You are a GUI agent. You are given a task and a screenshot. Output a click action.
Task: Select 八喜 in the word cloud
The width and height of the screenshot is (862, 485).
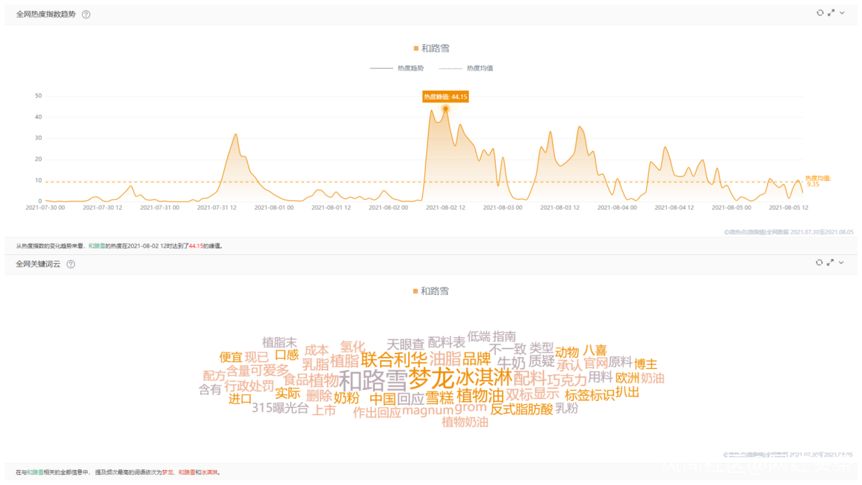(x=595, y=351)
